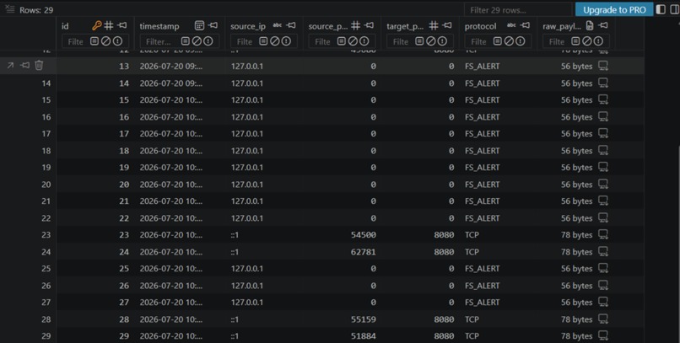Click the id column filter field
680x343 pixels.
tap(75, 41)
